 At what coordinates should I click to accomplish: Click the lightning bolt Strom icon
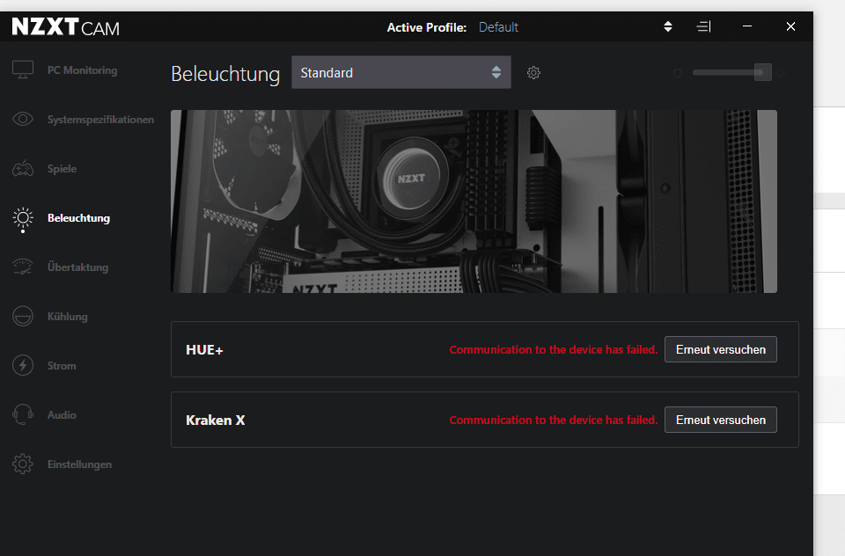[23, 365]
